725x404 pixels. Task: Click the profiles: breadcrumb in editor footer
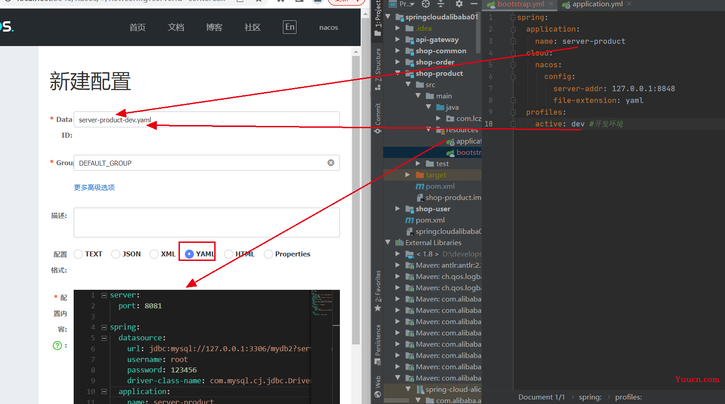pos(628,397)
